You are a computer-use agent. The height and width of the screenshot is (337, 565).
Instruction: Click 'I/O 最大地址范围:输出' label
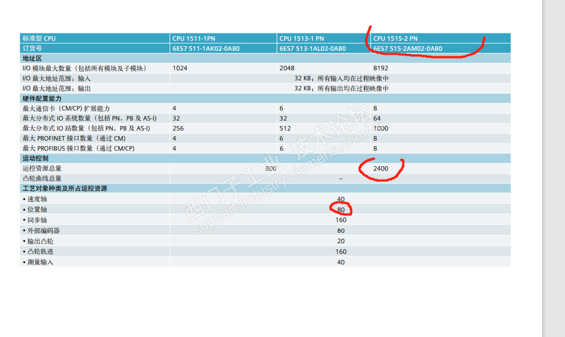click(56, 89)
